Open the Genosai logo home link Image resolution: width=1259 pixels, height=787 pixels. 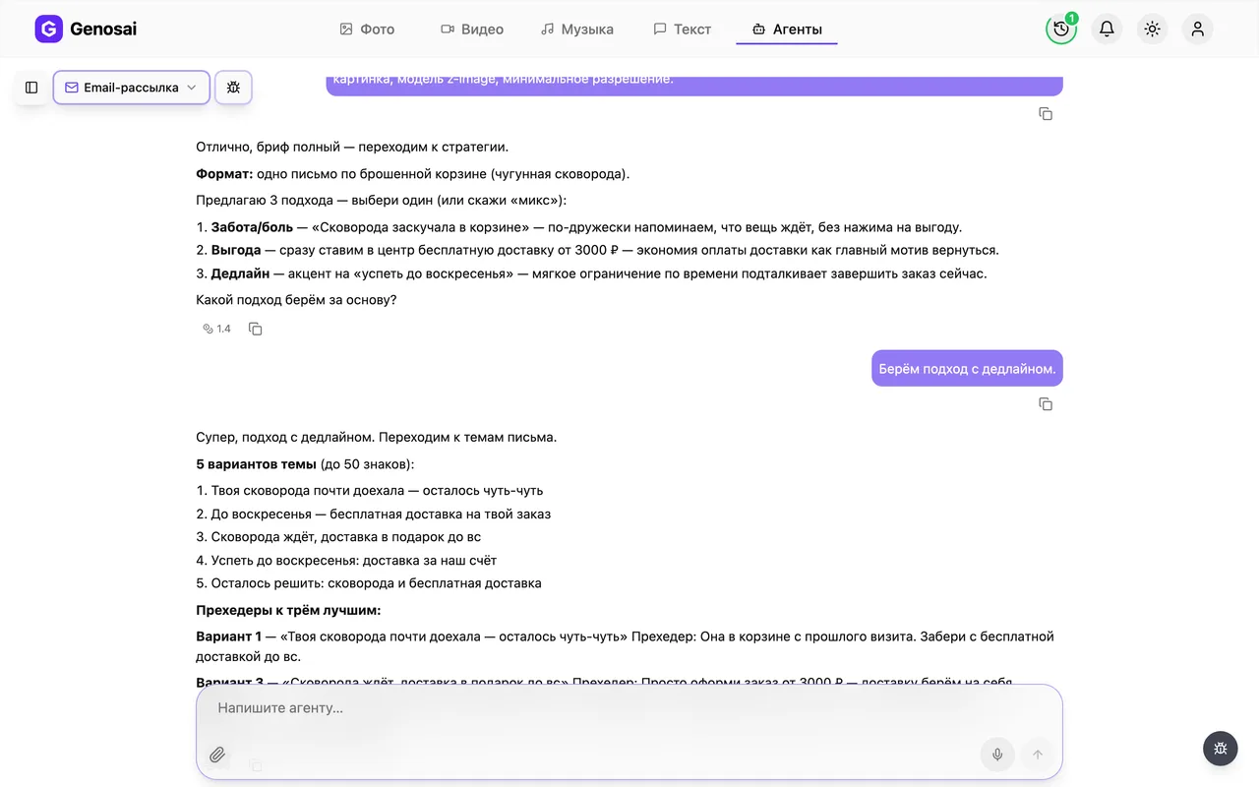86,29
